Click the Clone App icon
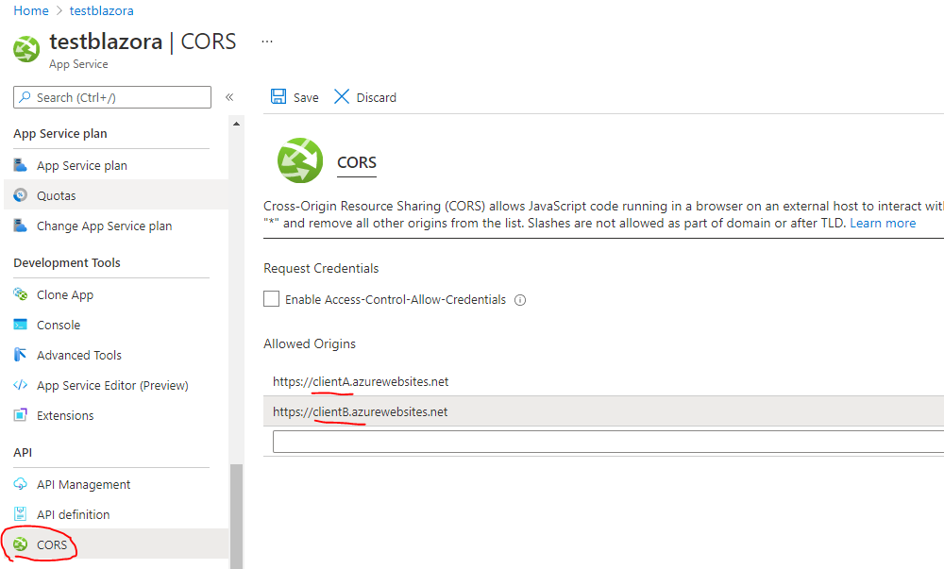The width and height of the screenshot is (944, 569). point(21,294)
